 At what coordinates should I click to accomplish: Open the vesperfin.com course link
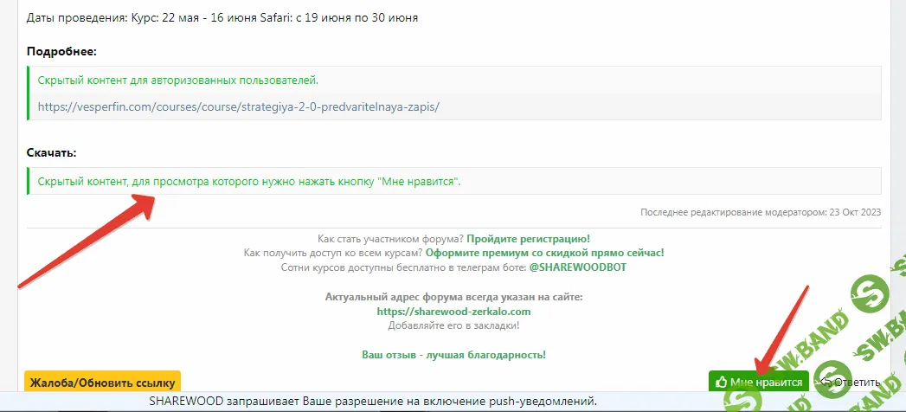(x=239, y=107)
